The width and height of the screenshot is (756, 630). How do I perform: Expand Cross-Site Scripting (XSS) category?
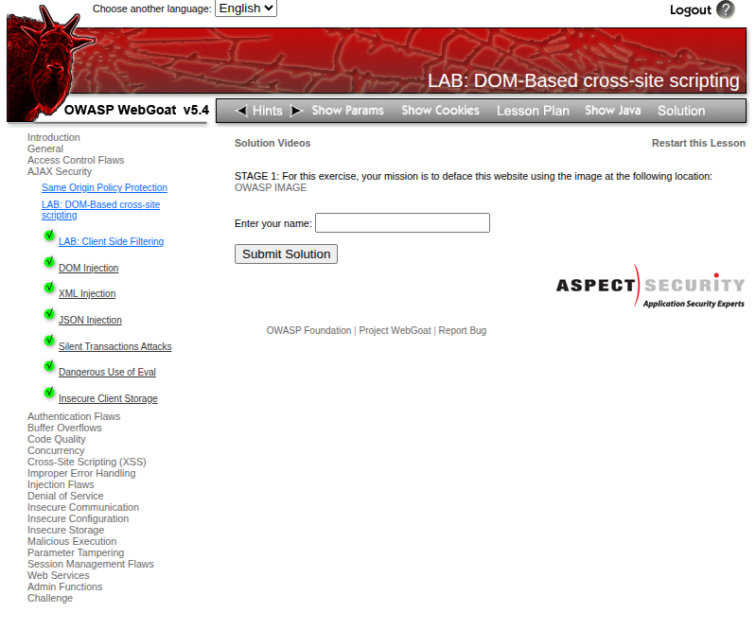[x=87, y=462]
